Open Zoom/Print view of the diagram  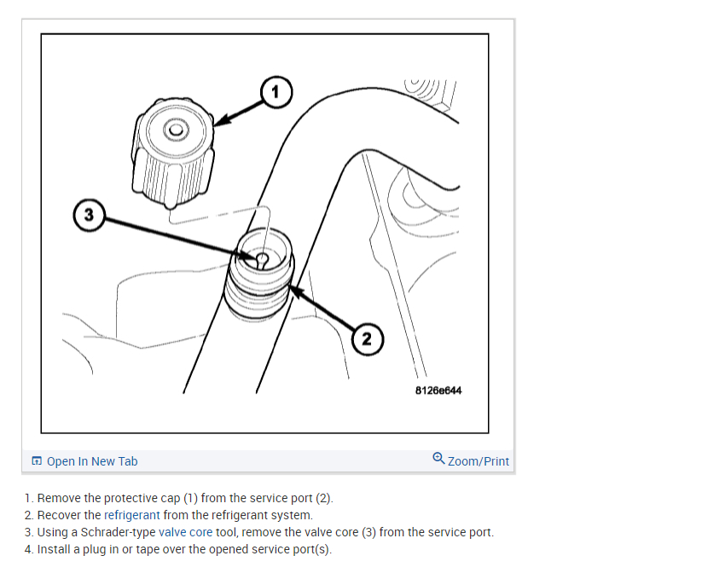(x=471, y=460)
